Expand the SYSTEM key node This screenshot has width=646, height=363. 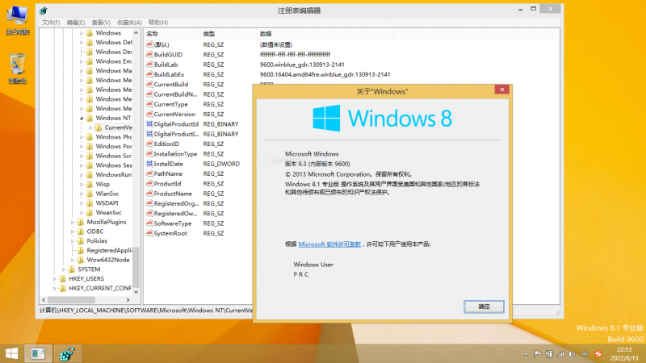pos(64,269)
